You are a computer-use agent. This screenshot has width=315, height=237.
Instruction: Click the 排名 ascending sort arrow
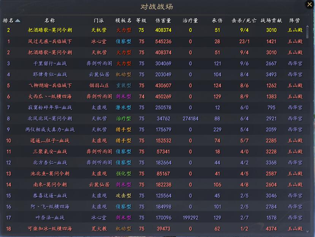tap(18, 21)
